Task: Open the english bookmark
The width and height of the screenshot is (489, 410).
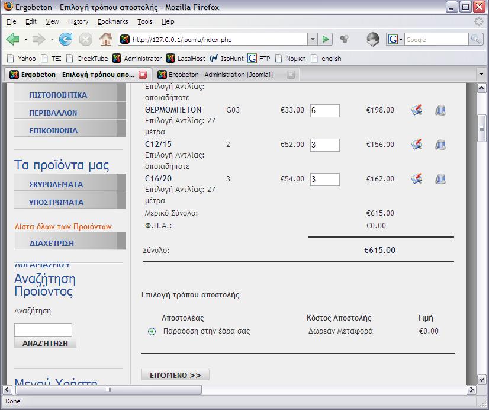Action: tap(326, 59)
